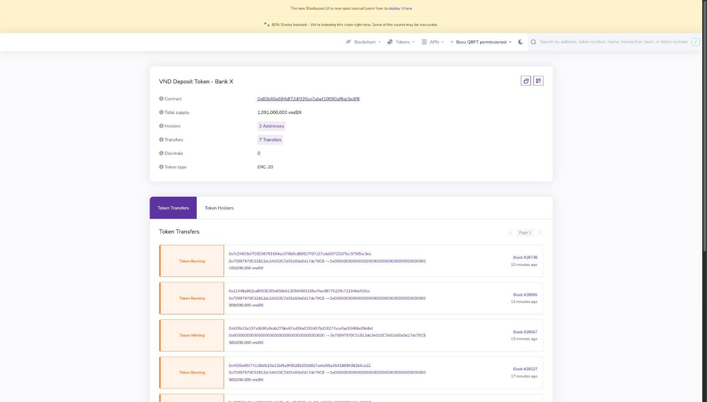Expand the Besu QBFT permissioned network selector
707x402 pixels.
pyautogui.click(x=481, y=42)
